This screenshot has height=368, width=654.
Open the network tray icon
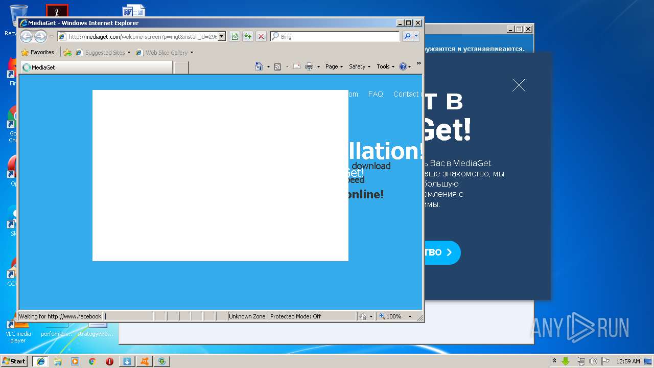tap(581, 361)
